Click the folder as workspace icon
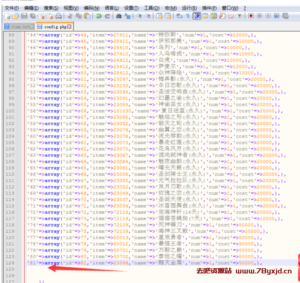 (x=231, y=16)
